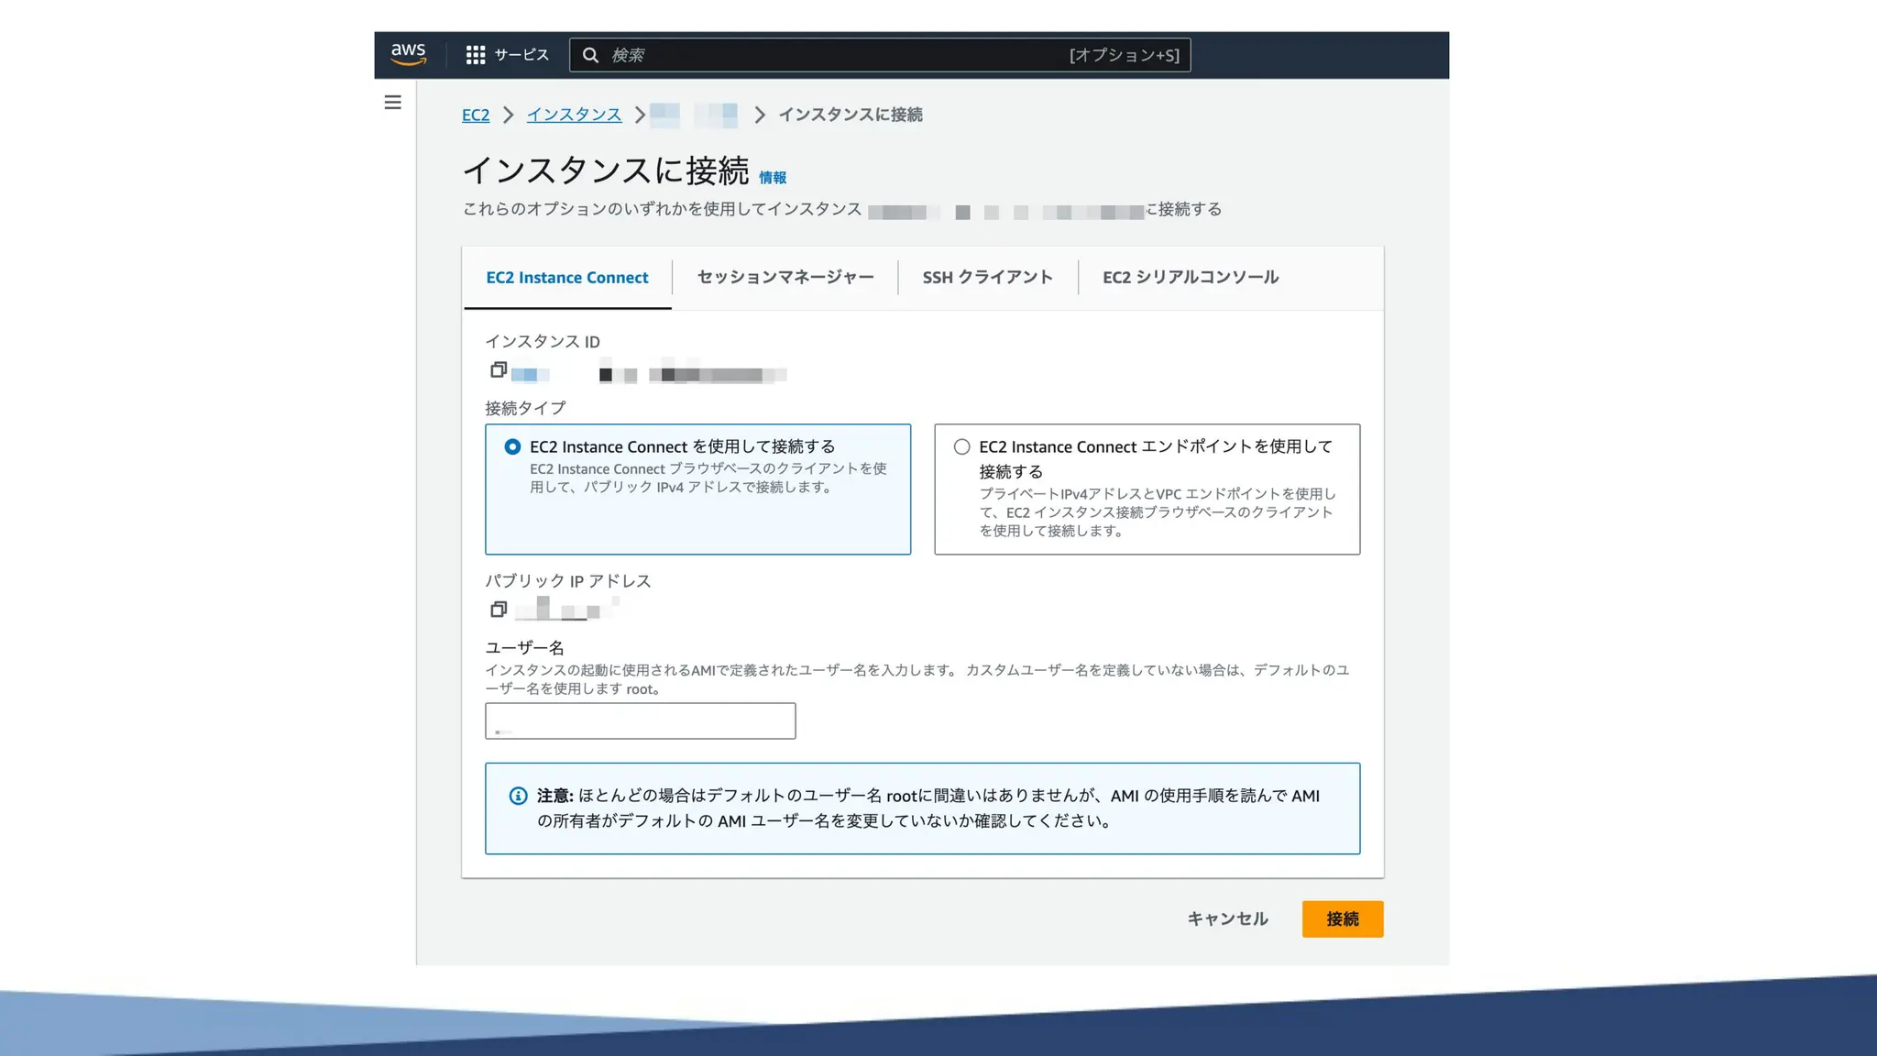Screen dimensions: 1877x1056
Task: Click the search magnifier icon
Action: coord(591,55)
